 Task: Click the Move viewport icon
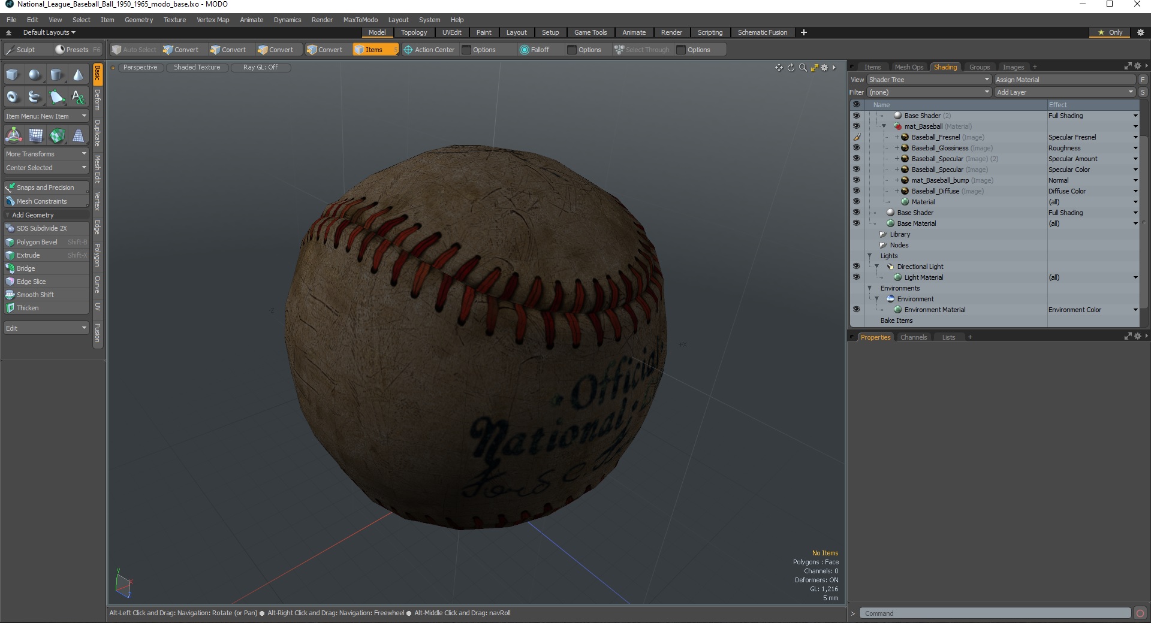[x=779, y=68]
